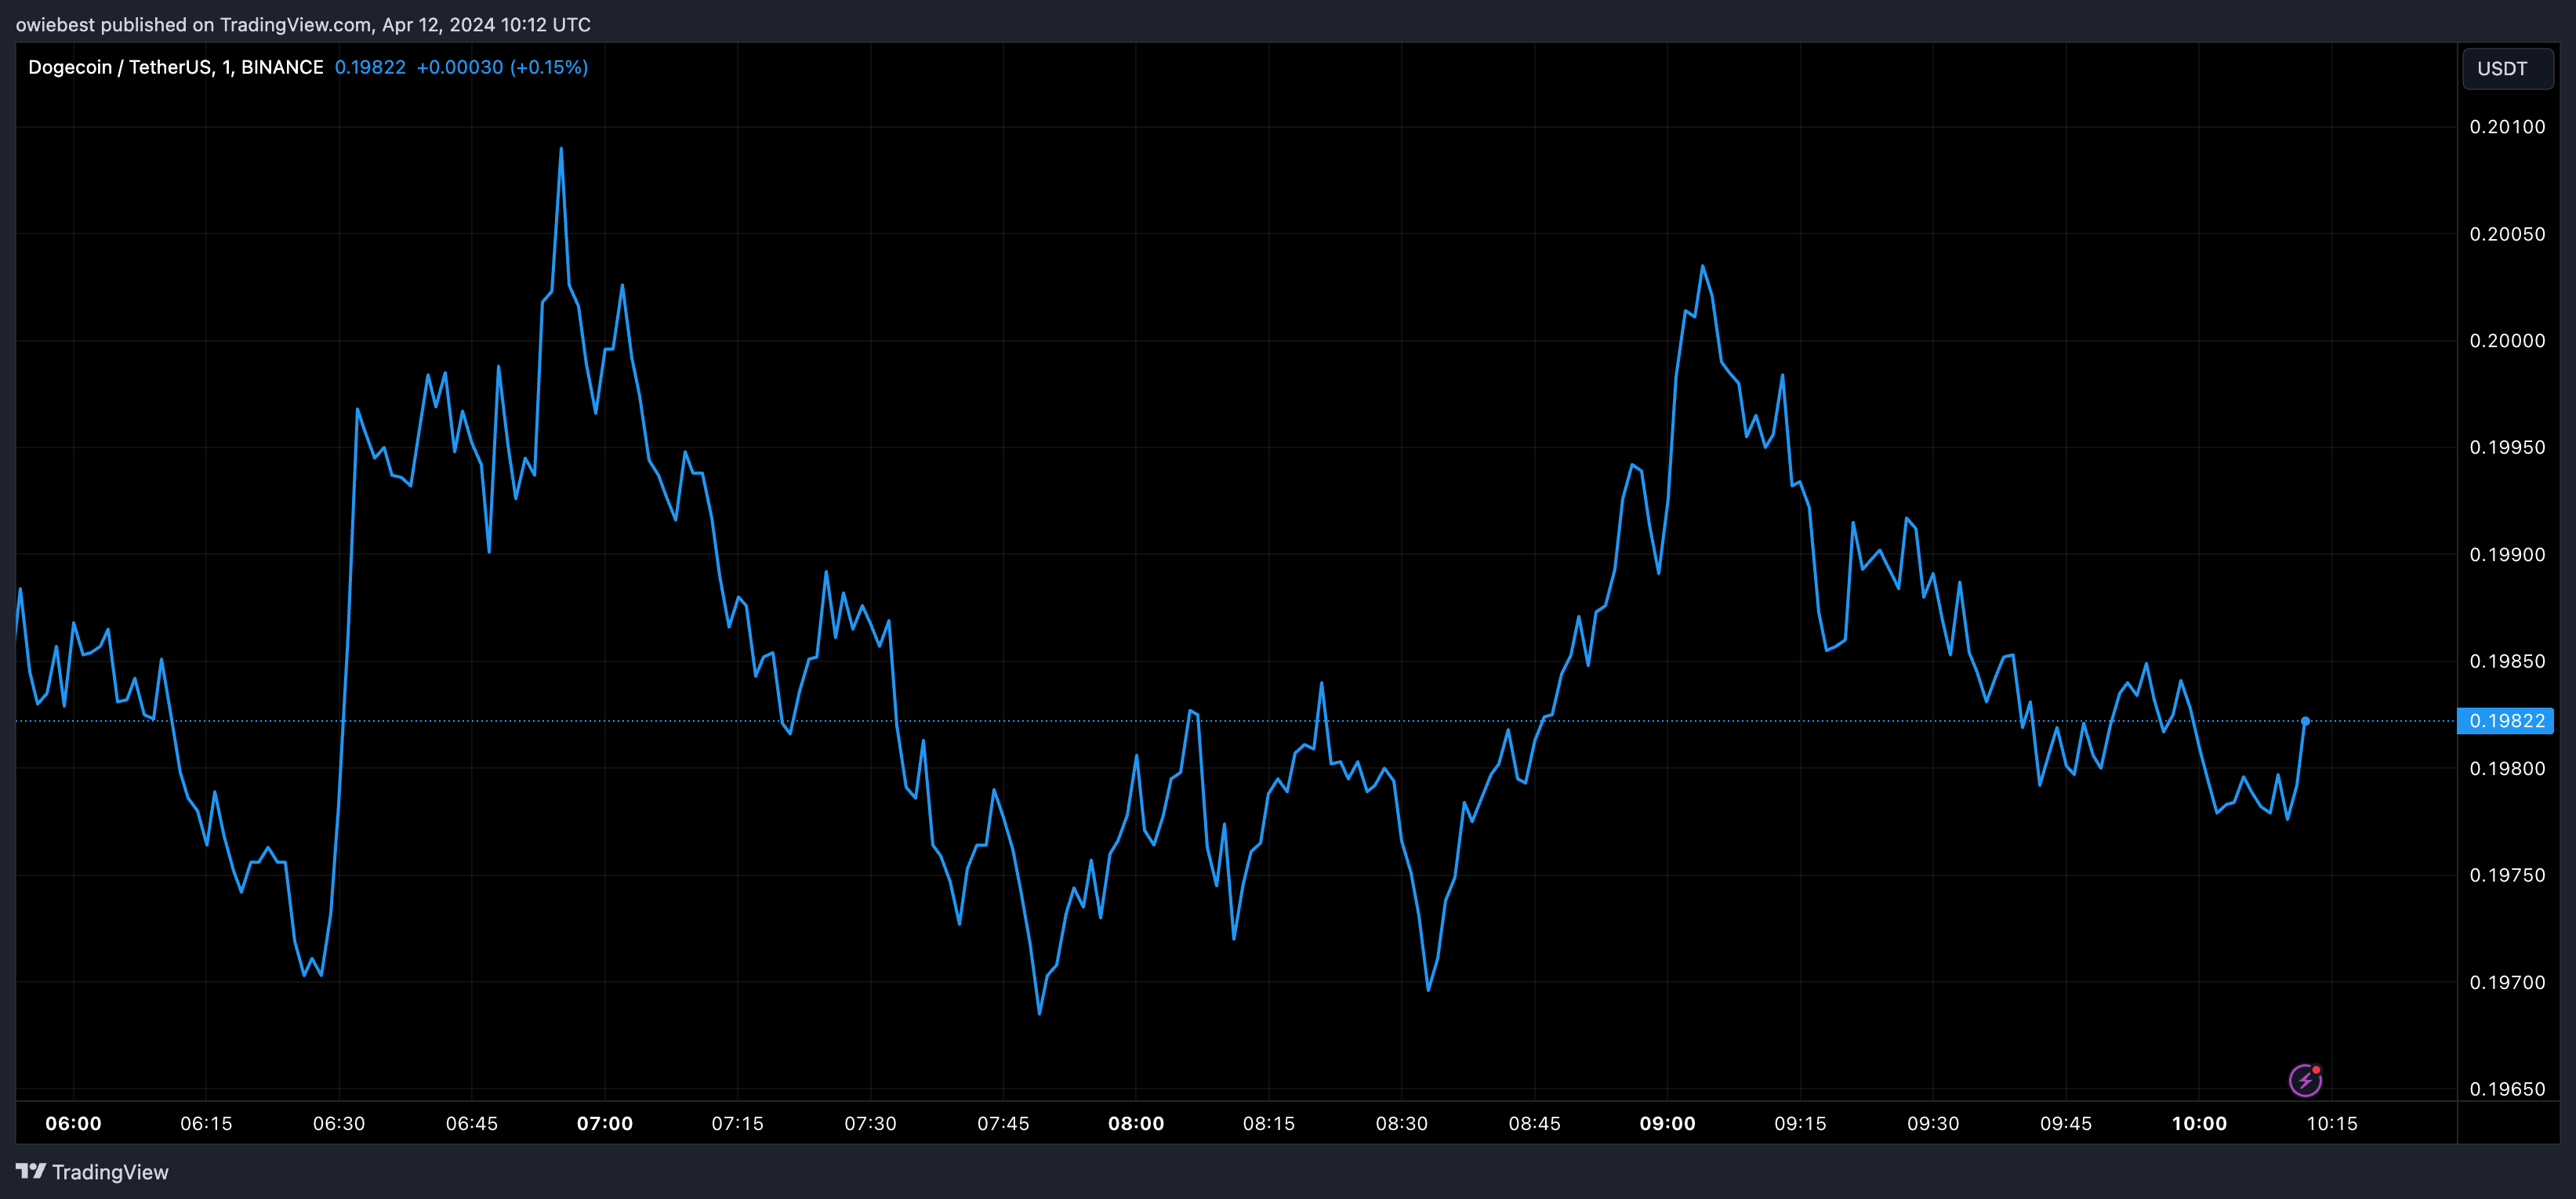Click the 0.19822 current price label
Viewport: 2576px width, 1199px height.
pyautogui.click(x=2506, y=721)
